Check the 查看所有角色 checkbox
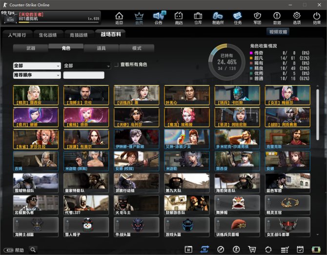This screenshot has width=327, height=255. [116, 64]
